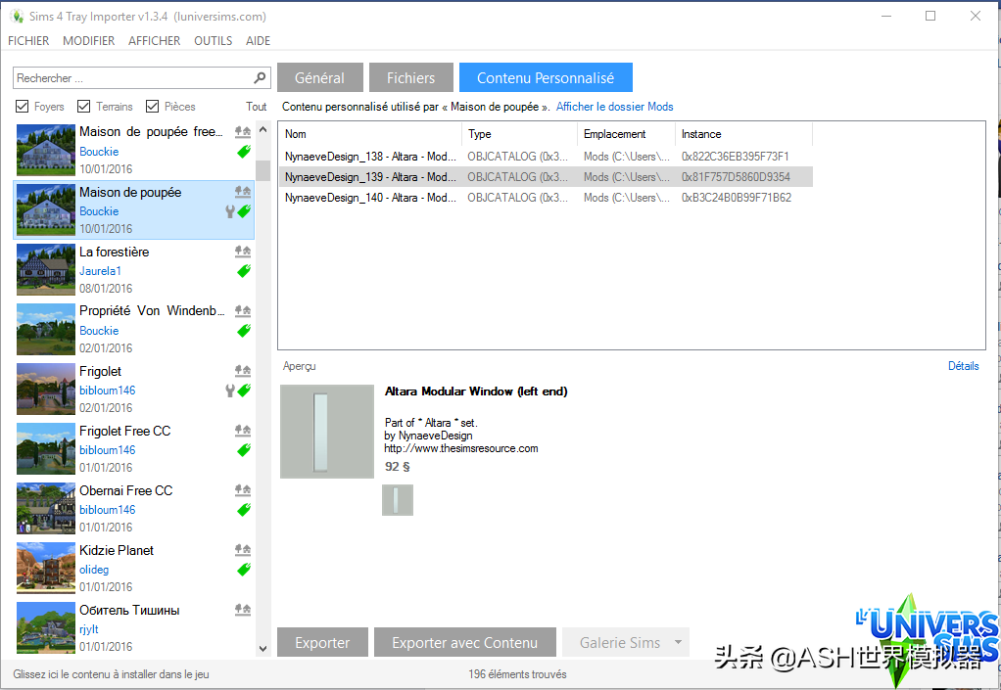The width and height of the screenshot is (1001, 690).
Task: Toggle the Pièces filter checkbox
Action: coord(152,106)
